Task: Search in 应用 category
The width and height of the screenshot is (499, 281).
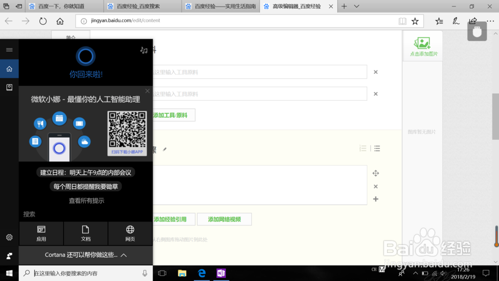Action: click(41, 234)
